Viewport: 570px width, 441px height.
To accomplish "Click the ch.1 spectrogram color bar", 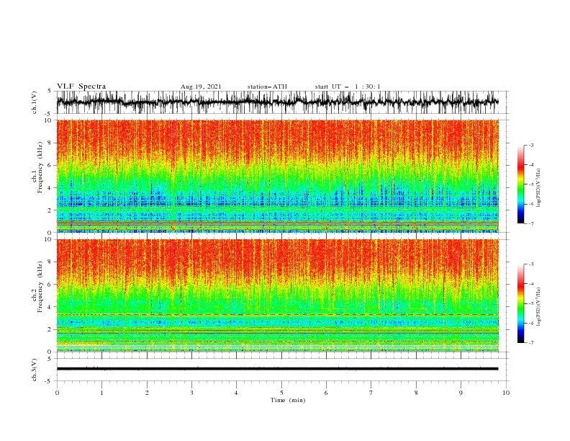I will click(x=520, y=184).
